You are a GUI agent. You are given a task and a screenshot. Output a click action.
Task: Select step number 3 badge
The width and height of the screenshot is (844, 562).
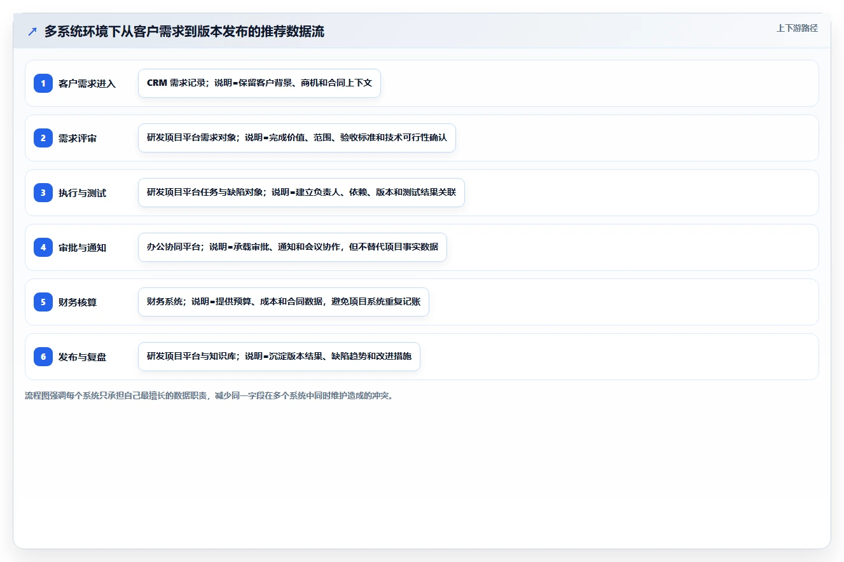43,193
